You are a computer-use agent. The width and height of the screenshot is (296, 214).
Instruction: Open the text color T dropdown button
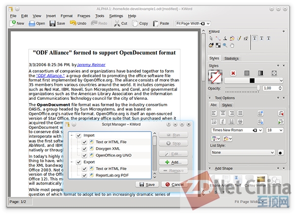(216, 139)
